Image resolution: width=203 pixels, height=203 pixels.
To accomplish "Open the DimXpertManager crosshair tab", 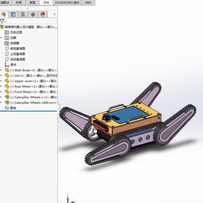I will [x=33, y=14].
